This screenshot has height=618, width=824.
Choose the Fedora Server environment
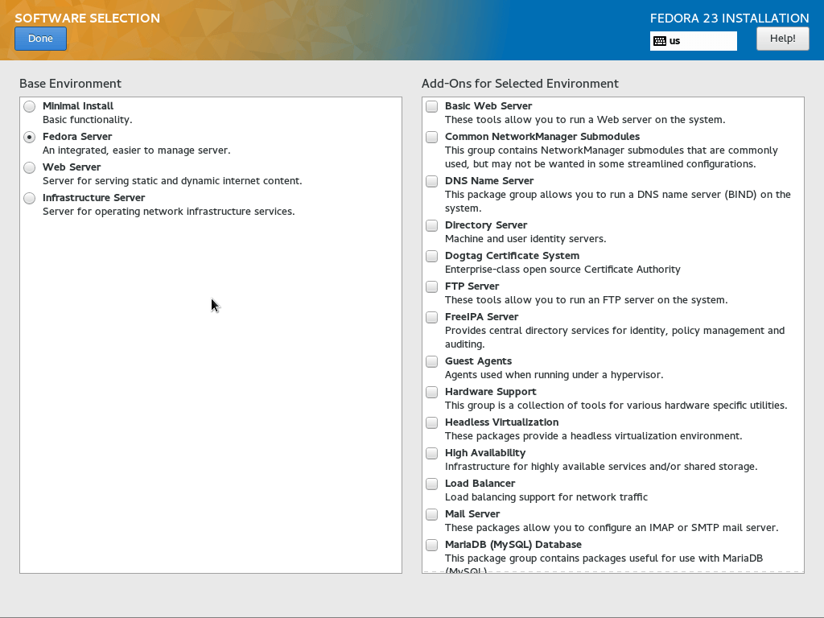point(30,137)
